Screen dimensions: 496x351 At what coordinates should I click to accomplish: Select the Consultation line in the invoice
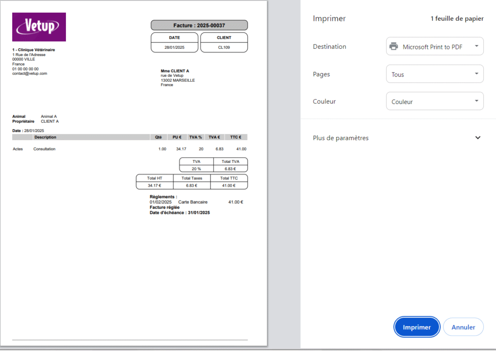pos(45,149)
